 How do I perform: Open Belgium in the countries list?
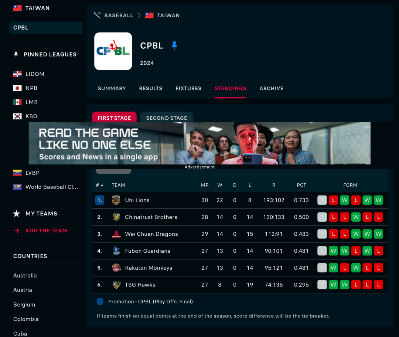tap(24, 304)
